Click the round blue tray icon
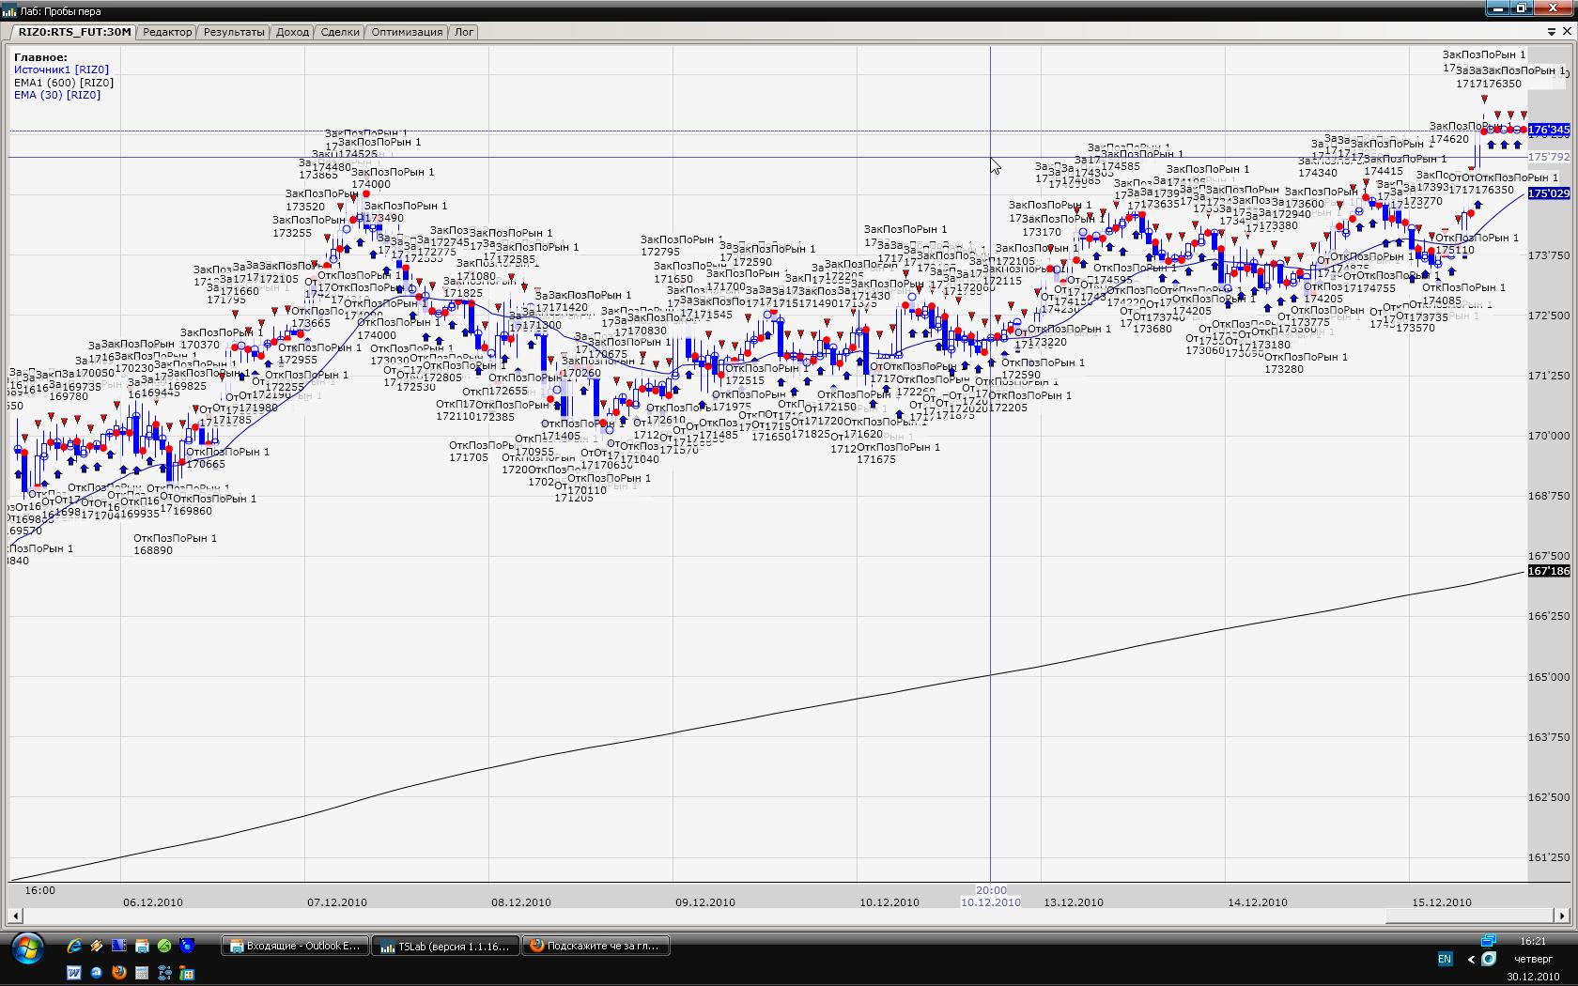This screenshot has width=1578, height=986. 1489,959
